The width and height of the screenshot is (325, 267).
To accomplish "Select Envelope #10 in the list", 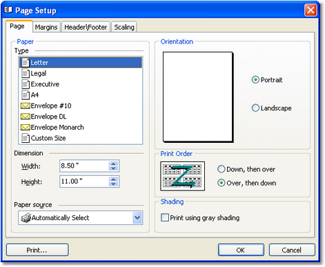I will (x=81, y=106).
